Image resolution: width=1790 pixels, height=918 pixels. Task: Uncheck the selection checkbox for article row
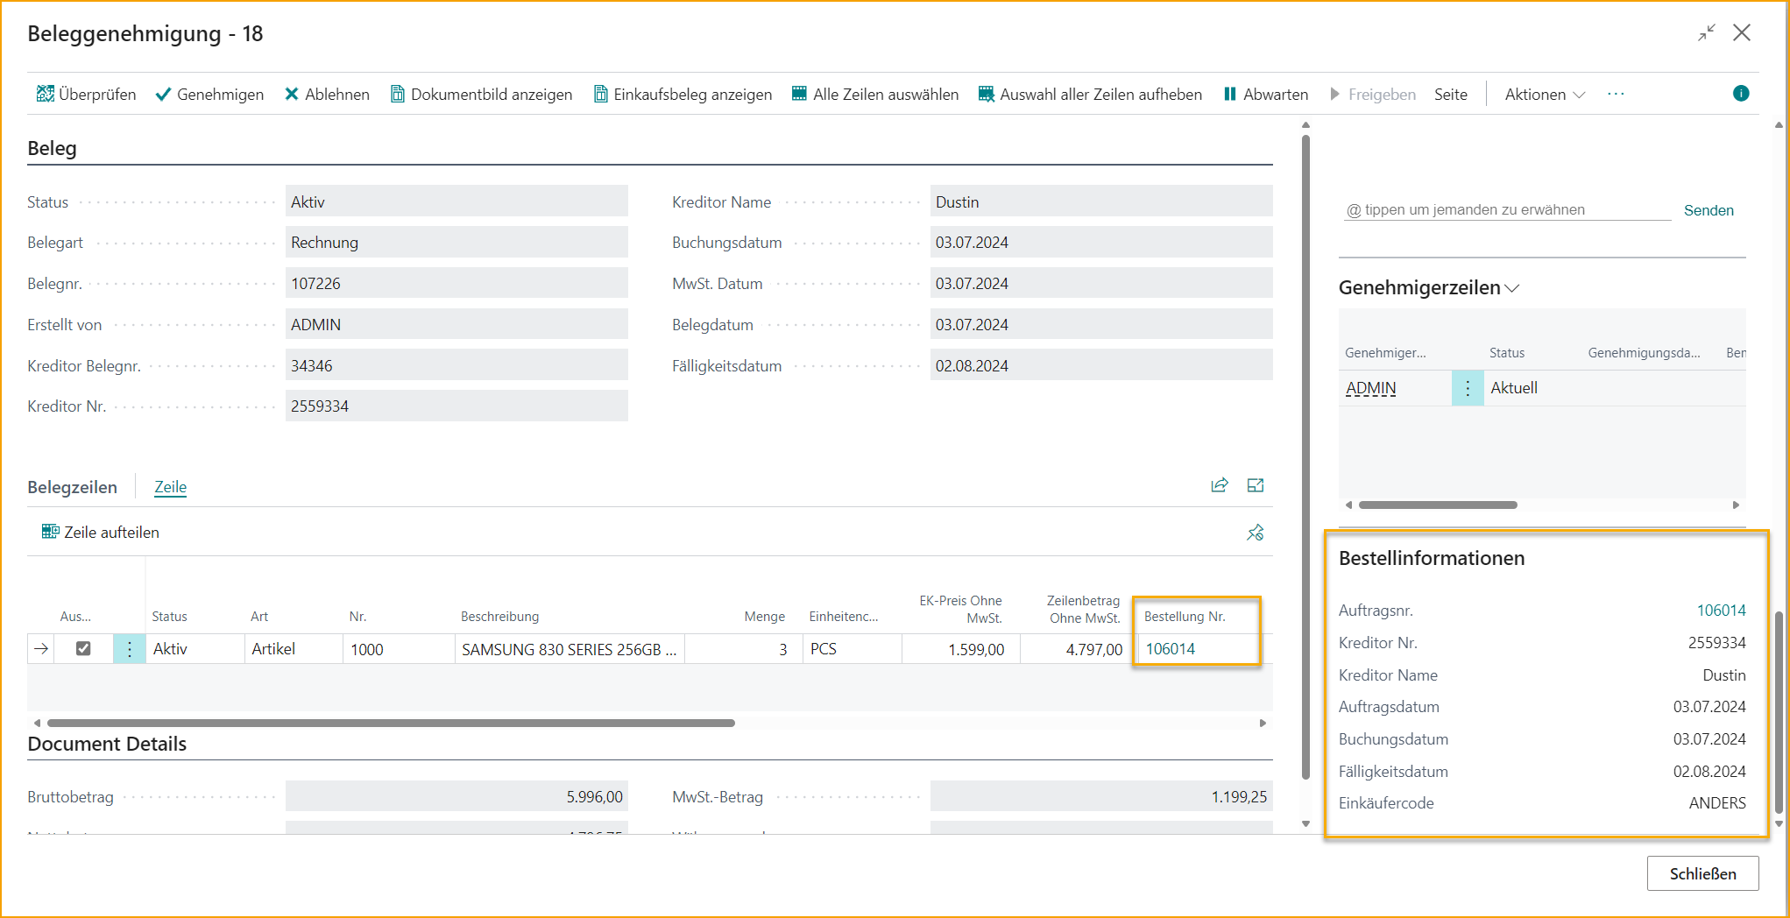coord(83,648)
